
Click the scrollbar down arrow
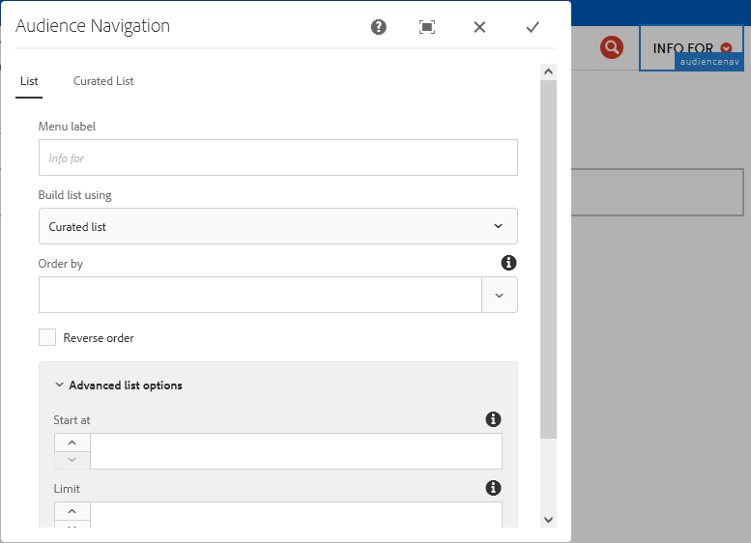(x=548, y=519)
